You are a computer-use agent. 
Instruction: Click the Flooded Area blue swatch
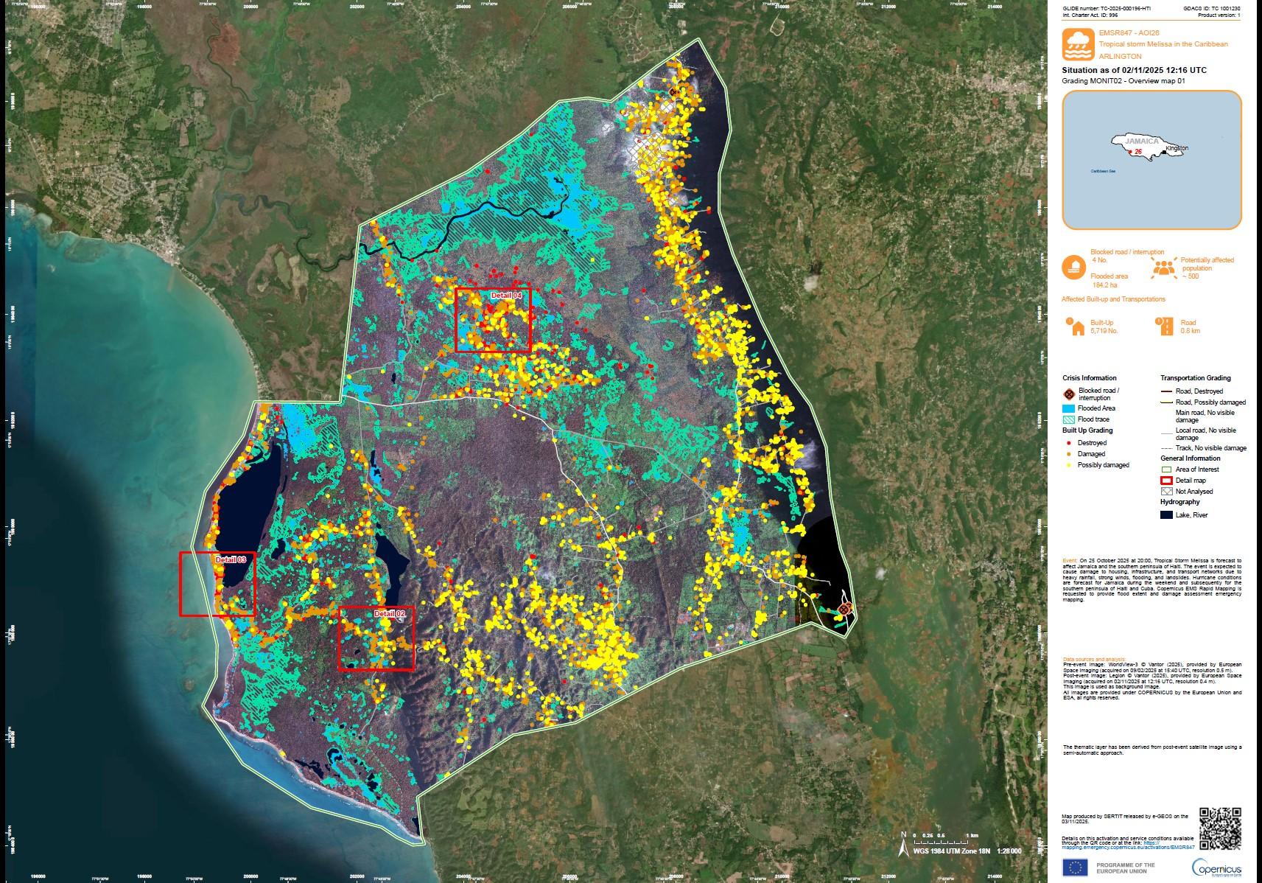pyautogui.click(x=1069, y=408)
